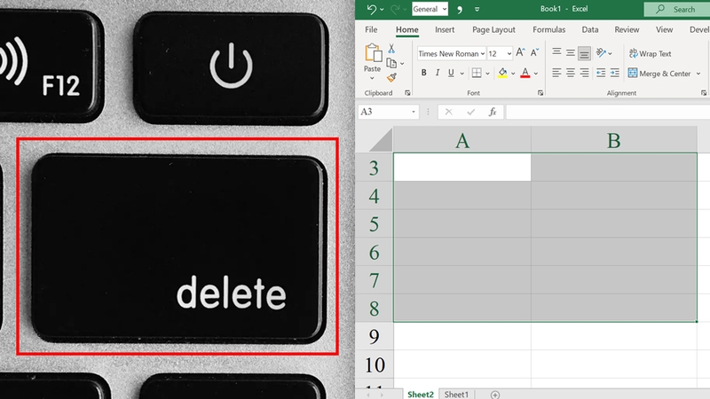This screenshot has height=399, width=710.
Task: Open Customize Quick Access Toolbar dropdown
Action: click(x=477, y=9)
